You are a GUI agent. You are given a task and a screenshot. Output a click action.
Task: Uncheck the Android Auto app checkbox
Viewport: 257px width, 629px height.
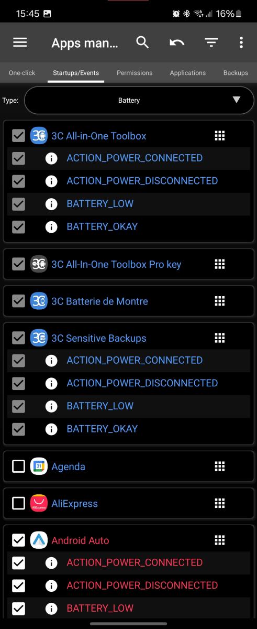click(18, 540)
